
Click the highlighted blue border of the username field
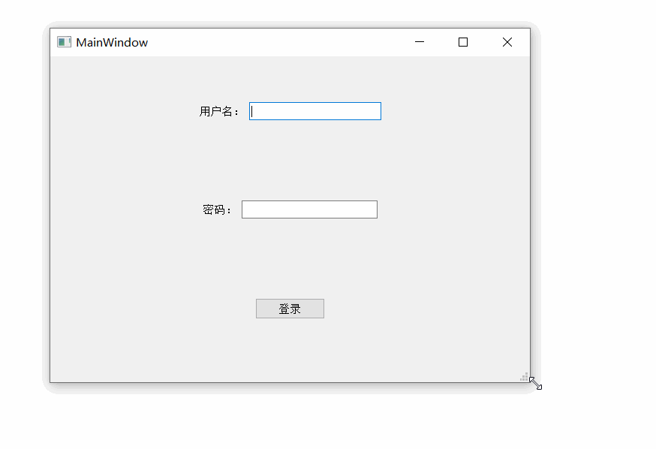[x=314, y=101]
